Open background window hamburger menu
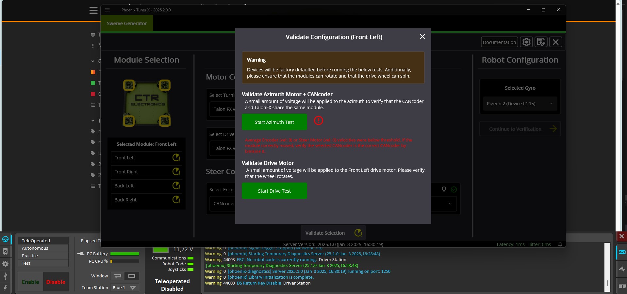 pos(93,10)
